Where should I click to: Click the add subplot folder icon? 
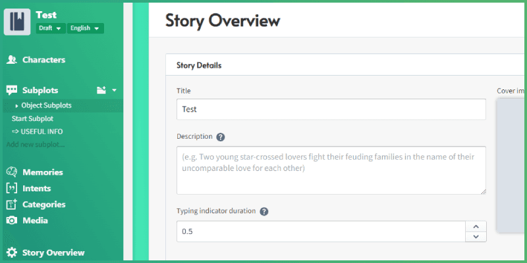(101, 91)
